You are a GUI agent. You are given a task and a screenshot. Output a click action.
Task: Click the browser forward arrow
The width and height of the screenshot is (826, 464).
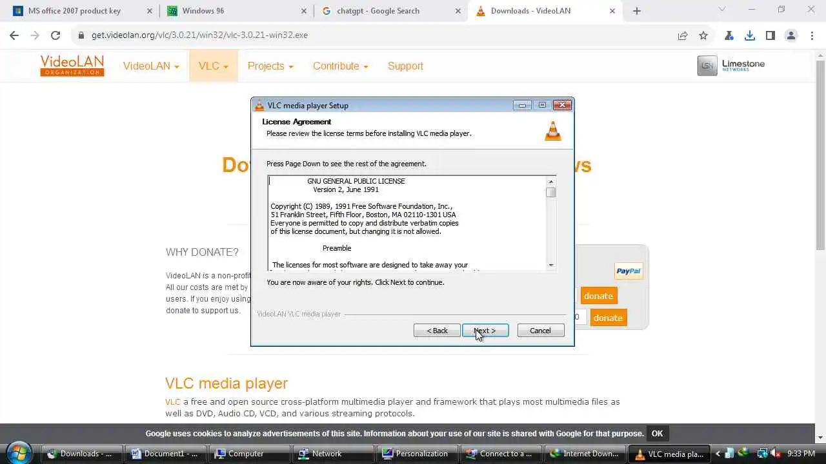(x=35, y=35)
